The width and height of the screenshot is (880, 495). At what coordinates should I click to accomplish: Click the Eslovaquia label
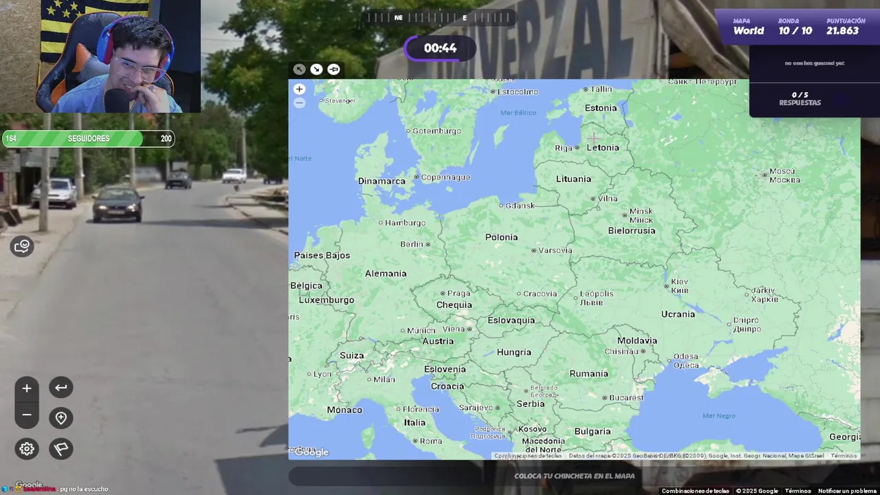[x=511, y=320]
